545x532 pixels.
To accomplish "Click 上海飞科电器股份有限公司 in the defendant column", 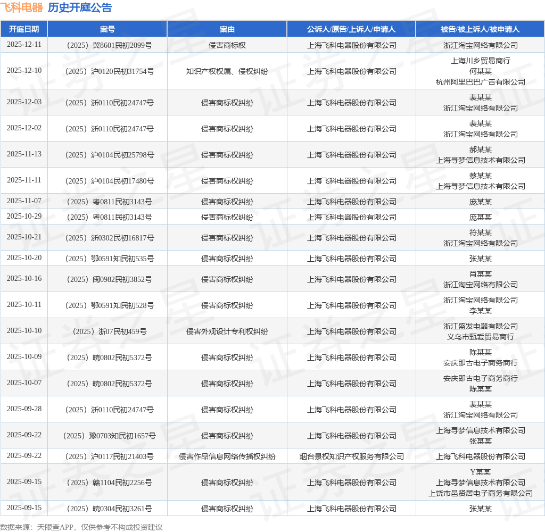I will [481, 456].
